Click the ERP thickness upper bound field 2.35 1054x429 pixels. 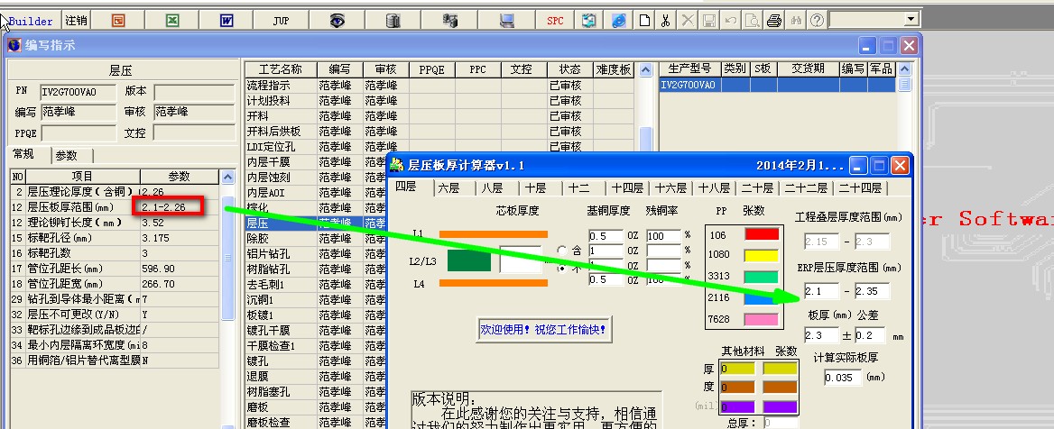[x=873, y=291]
